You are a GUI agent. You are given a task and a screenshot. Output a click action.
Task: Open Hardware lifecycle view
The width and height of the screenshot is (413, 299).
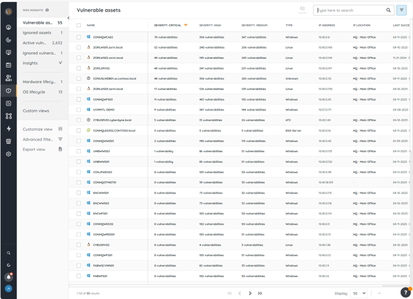[42, 82]
